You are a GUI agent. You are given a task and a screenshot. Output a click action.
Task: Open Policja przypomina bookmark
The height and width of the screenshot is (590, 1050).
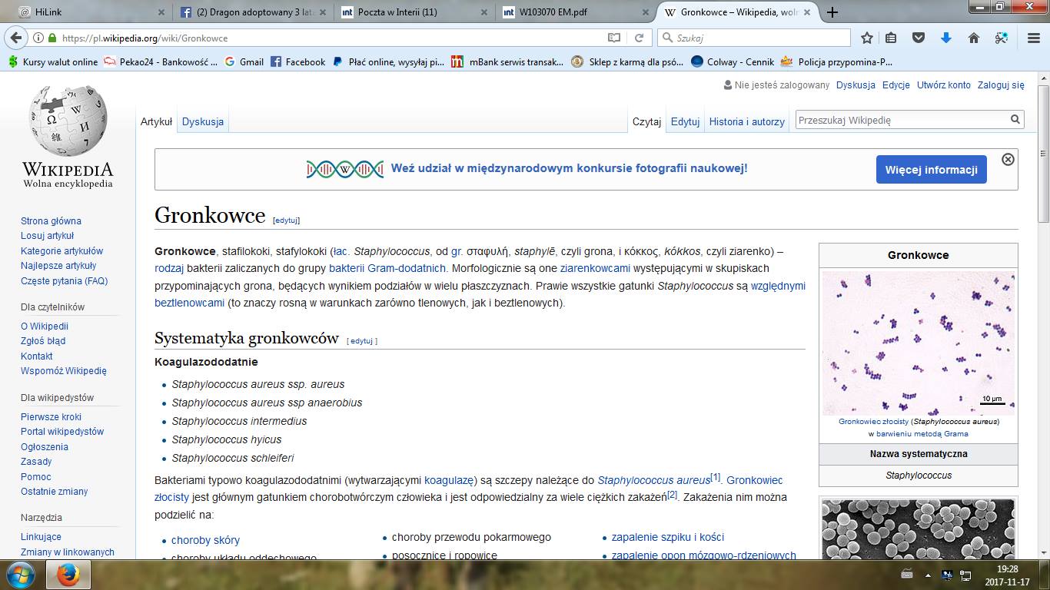(836, 62)
